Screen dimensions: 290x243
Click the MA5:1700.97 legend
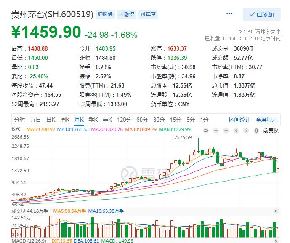coord(41,129)
